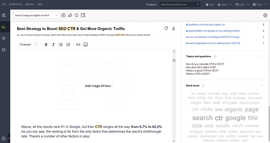The width and height of the screenshot is (270, 143).
Task: Expand the Close button arrow
Action: [266, 5]
